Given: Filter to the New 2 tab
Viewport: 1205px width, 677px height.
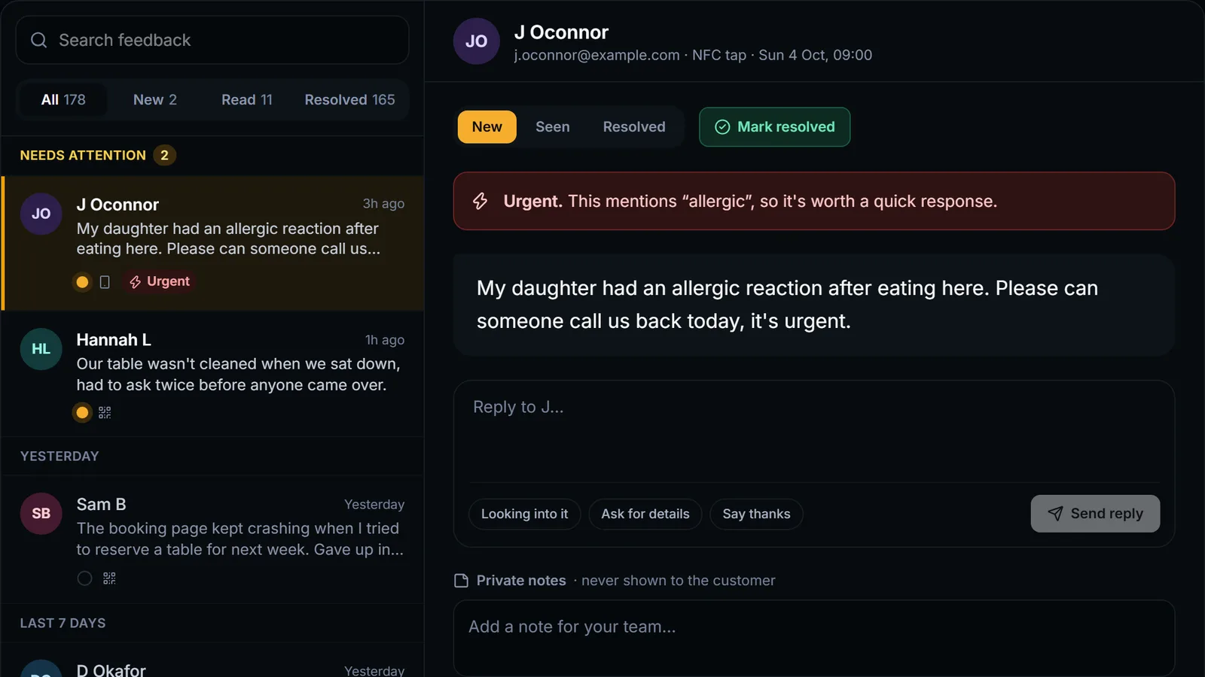Looking at the screenshot, I should click(155, 100).
